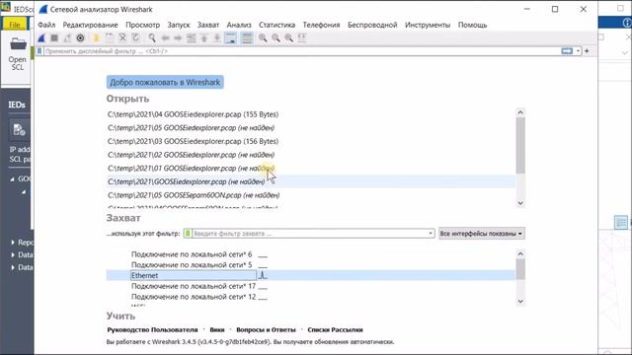
Task: Select Подключение по локальной сети* 12 interface
Action: 194,297
